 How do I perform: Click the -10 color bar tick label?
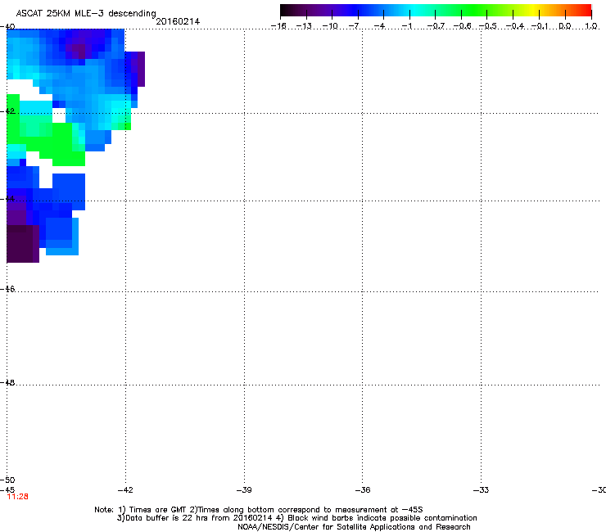click(330, 26)
